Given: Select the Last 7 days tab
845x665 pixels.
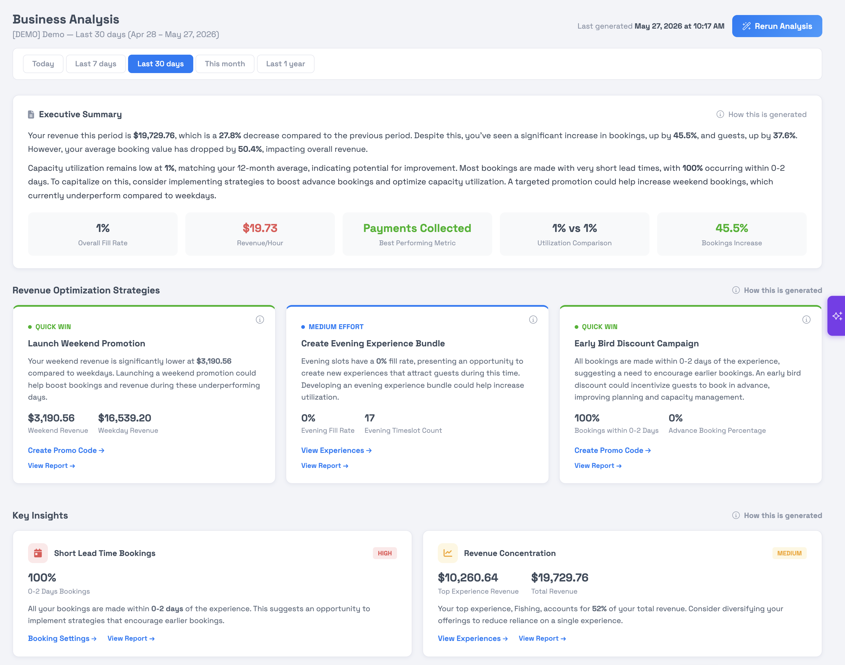Looking at the screenshot, I should [95, 64].
